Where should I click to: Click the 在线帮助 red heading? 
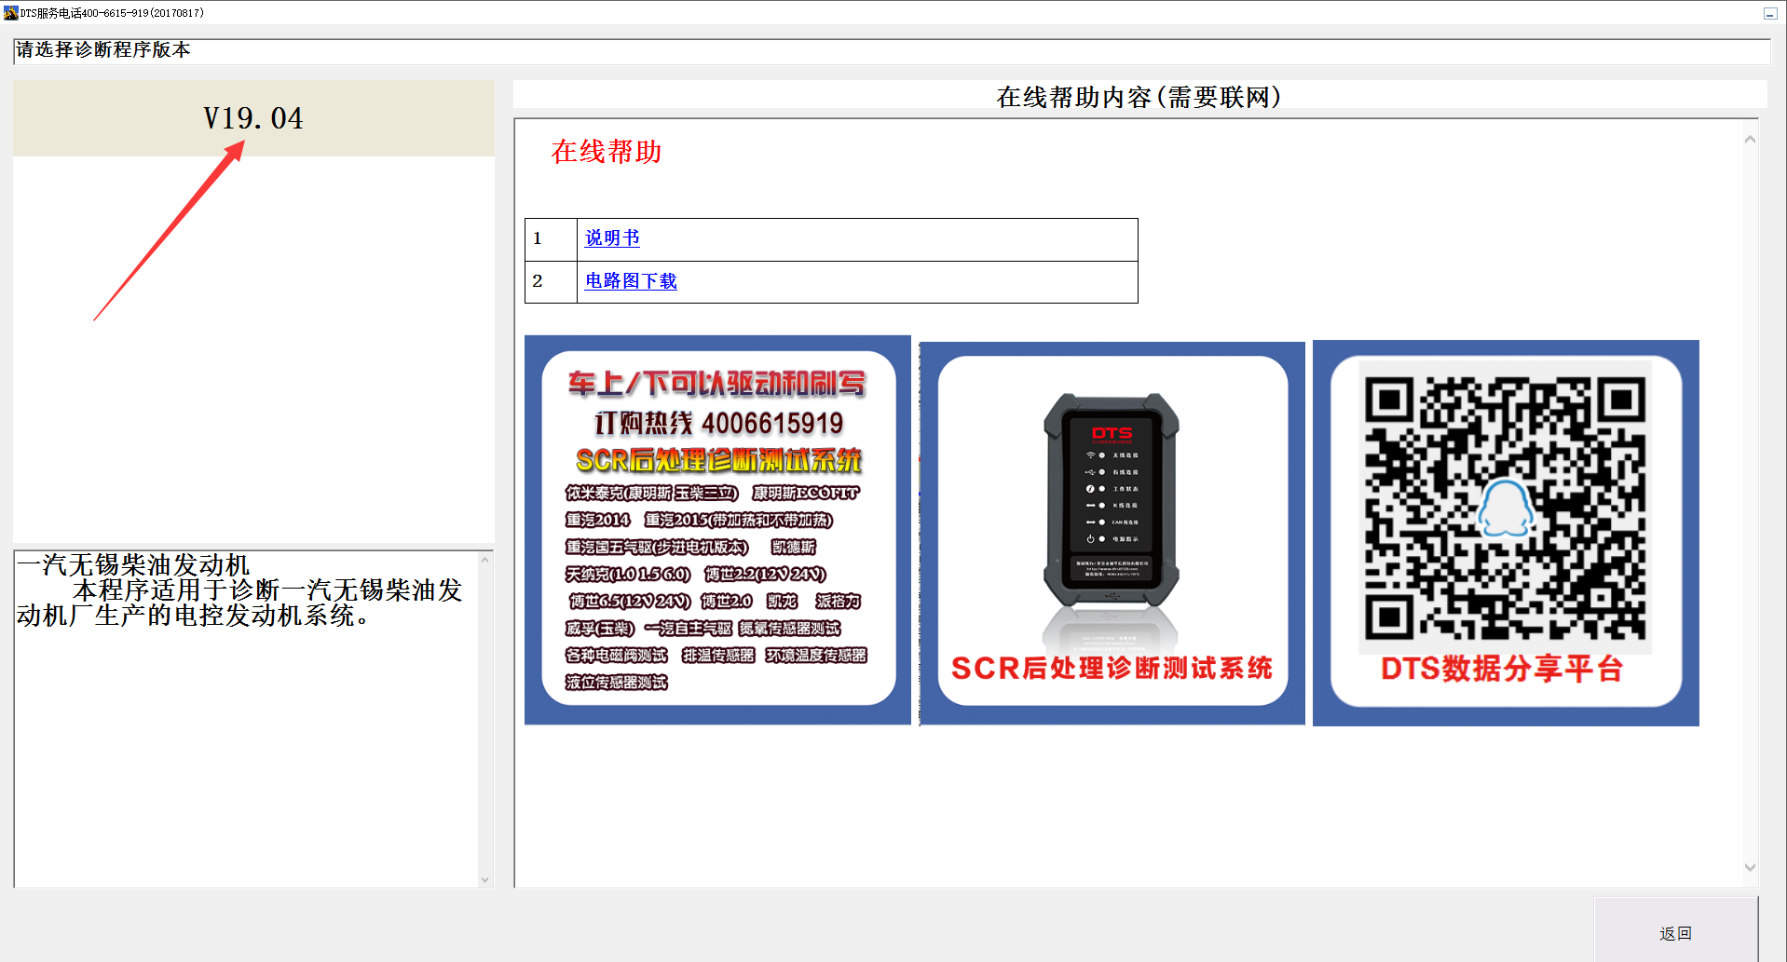point(607,152)
